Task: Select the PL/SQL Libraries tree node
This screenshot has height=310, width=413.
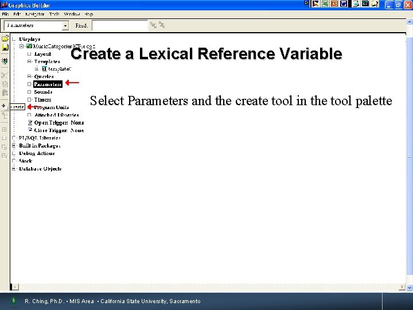Action: click(40, 138)
